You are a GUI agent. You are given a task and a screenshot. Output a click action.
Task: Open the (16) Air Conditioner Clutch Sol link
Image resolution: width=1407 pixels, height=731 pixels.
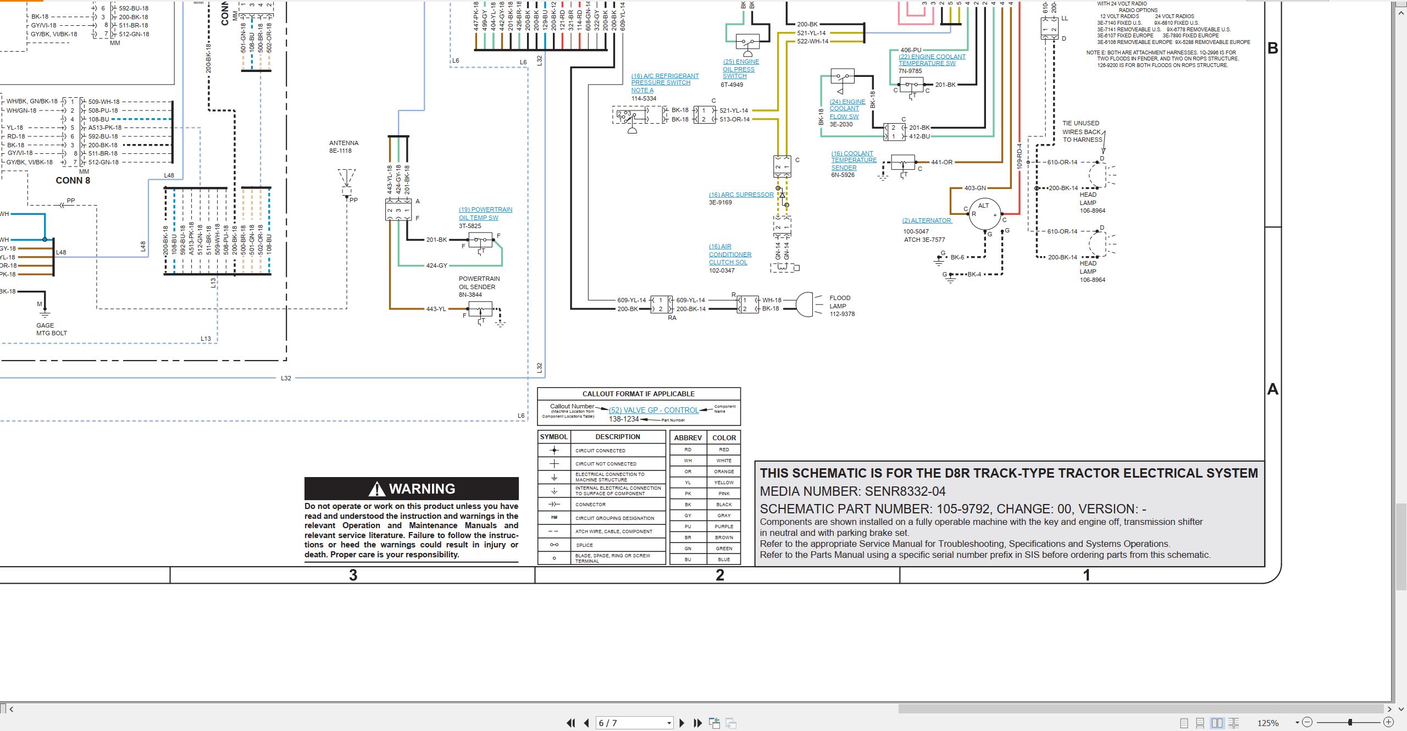pyautogui.click(x=730, y=254)
